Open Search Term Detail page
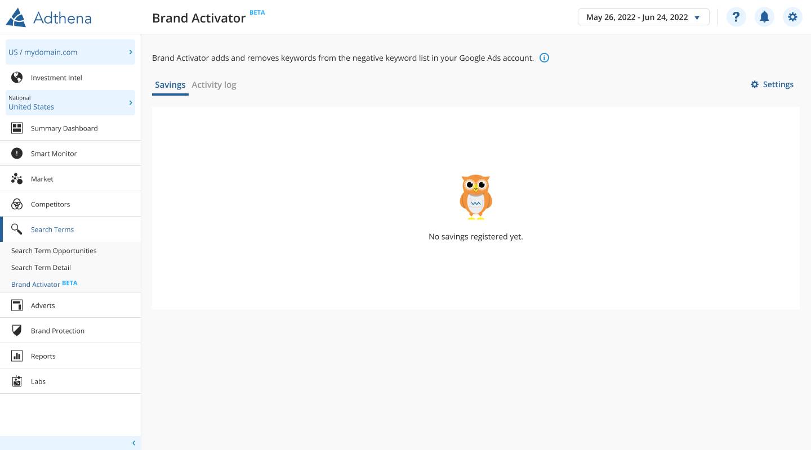Image resolution: width=811 pixels, height=450 pixels. coord(41,268)
